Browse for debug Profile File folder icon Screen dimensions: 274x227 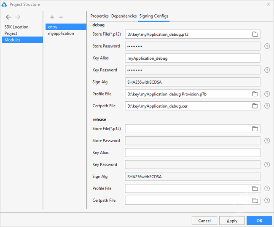point(255,94)
